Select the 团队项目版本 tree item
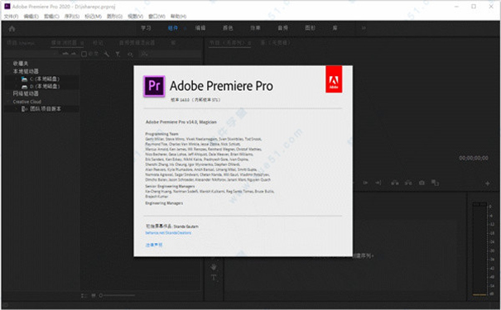This screenshot has height=310, width=501. pyautogui.click(x=46, y=109)
